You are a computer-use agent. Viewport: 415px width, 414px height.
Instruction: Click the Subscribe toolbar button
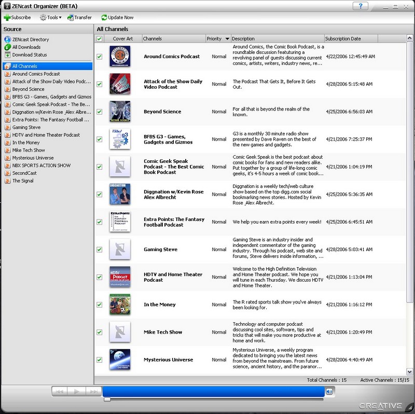coord(17,18)
